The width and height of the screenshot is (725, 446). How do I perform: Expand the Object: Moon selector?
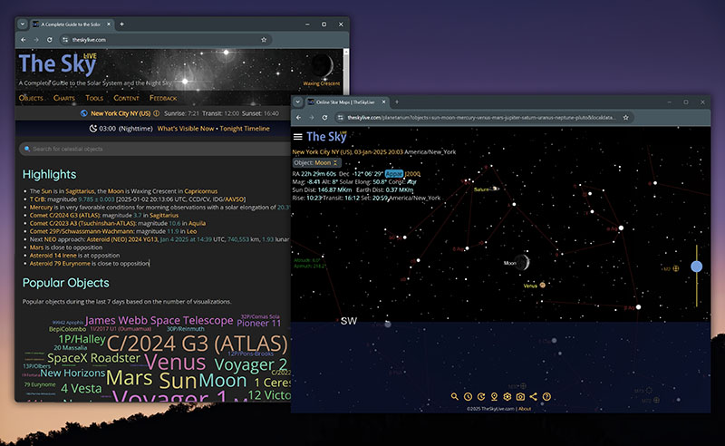[316, 162]
